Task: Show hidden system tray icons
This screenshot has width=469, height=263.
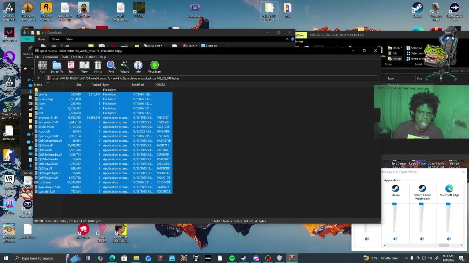Action: tap(406, 258)
